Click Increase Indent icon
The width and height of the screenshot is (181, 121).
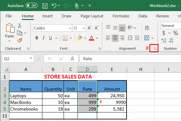(x=137, y=38)
